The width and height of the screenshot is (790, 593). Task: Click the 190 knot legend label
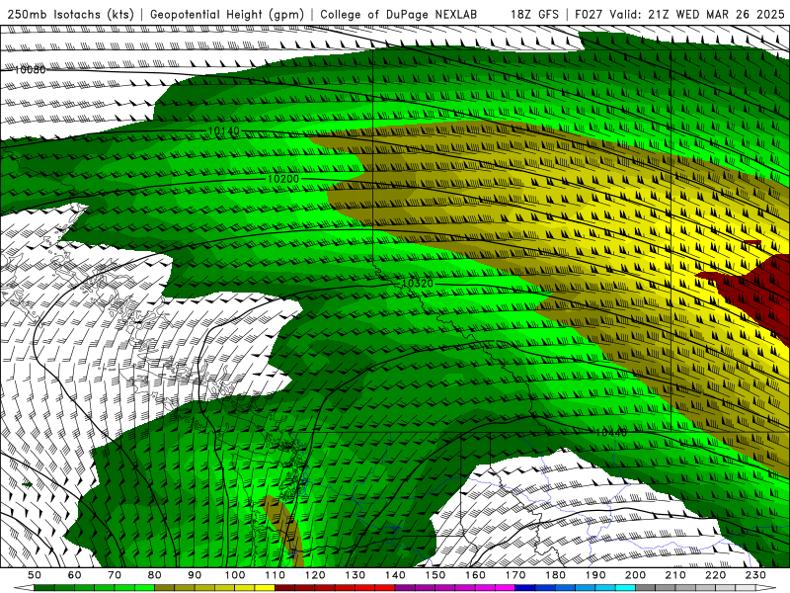click(595, 575)
